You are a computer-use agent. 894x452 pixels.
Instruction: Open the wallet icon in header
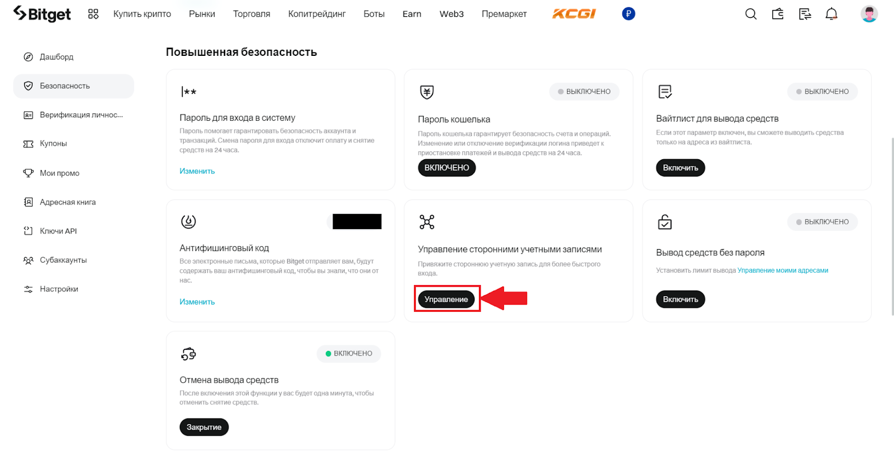coord(778,14)
